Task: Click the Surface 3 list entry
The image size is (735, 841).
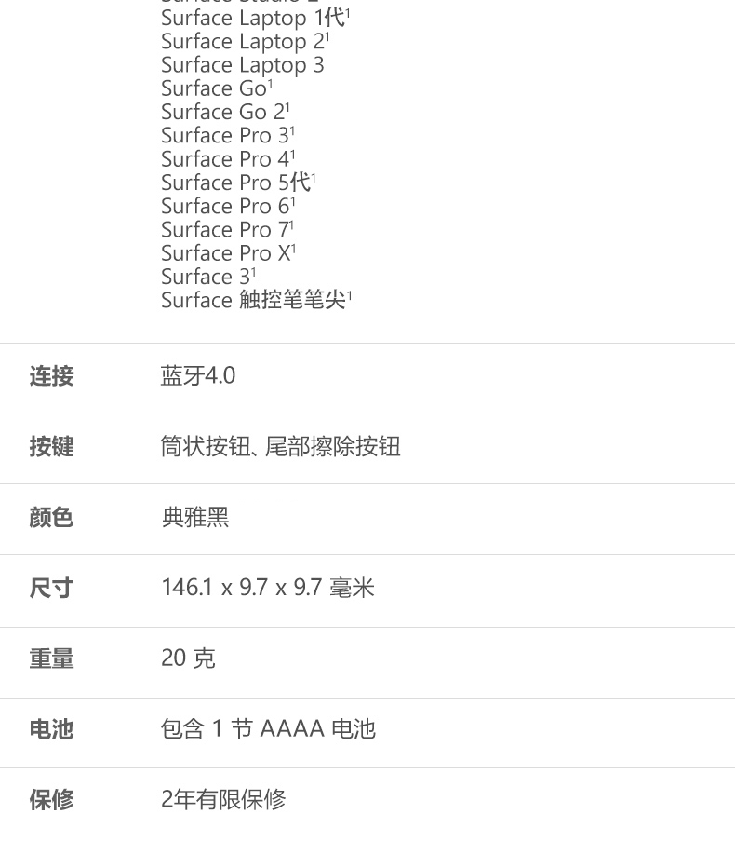Action: 208,277
